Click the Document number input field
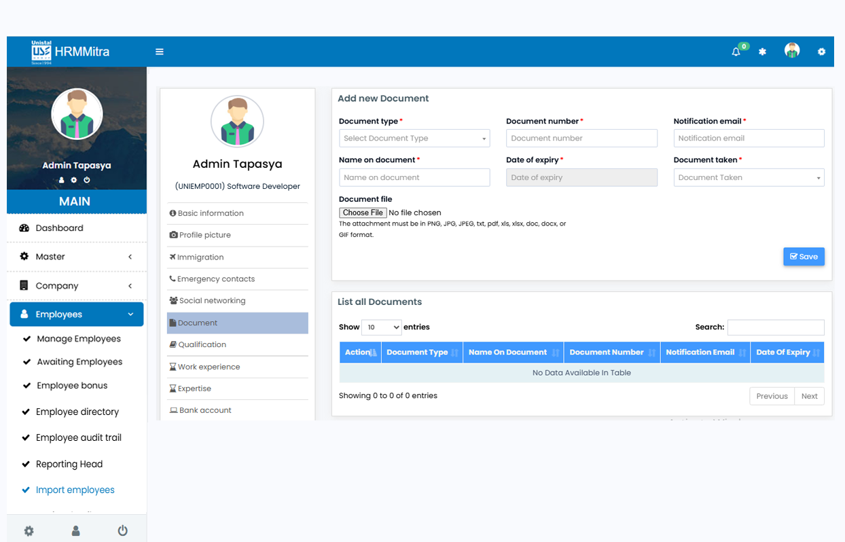Screen dimensions: 845x542 (x=581, y=139)
